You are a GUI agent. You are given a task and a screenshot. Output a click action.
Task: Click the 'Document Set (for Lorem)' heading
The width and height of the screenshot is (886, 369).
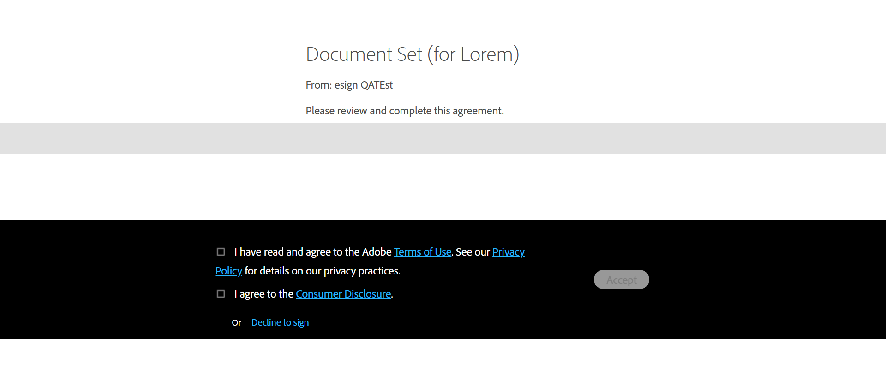point(412,54)
